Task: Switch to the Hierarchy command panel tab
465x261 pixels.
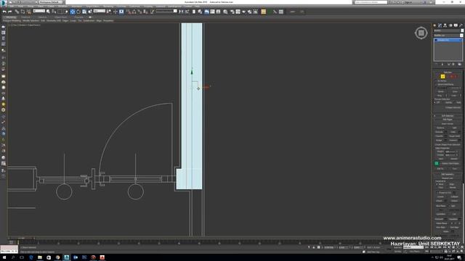Action: (x=445, y=25)
